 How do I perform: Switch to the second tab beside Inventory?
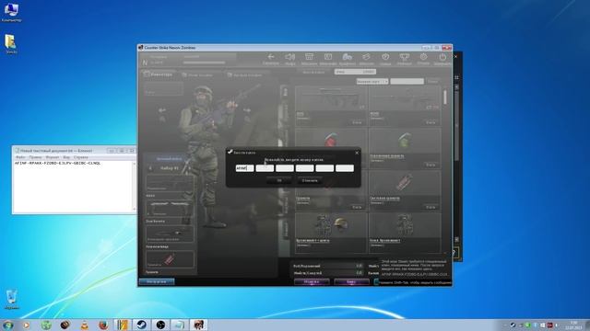(198, 75)
